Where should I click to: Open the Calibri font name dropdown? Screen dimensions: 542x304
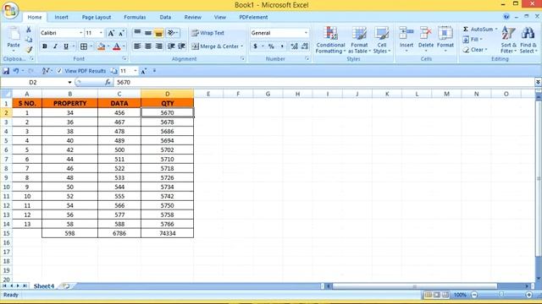click(x=81, y=33)
